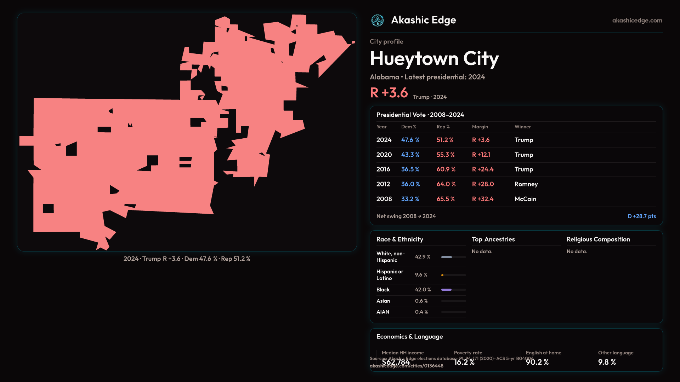Click the D +28.7 pts net swing value
The image size is (680, 382).
point(641,216)
